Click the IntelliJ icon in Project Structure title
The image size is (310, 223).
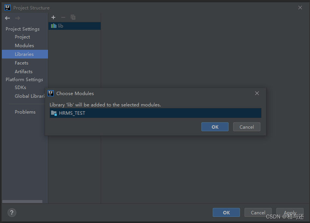tap(8, 8)
